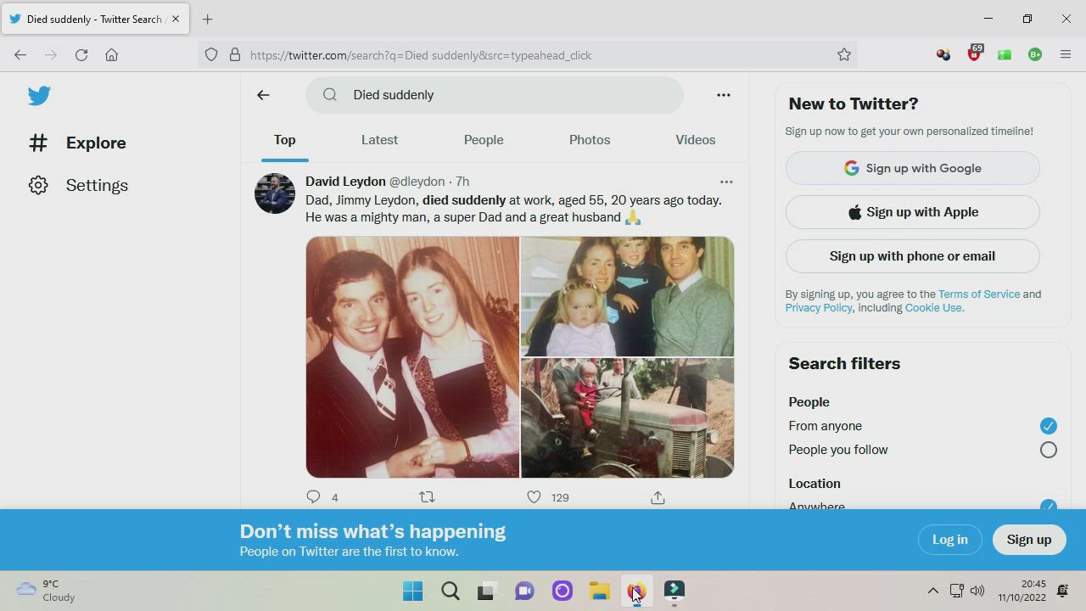Image resolution: width=1086 pixels, height=611 pixels.
Task: Retweet David Leydon's post
Action: pyautogui.click(x=427, y=497)
